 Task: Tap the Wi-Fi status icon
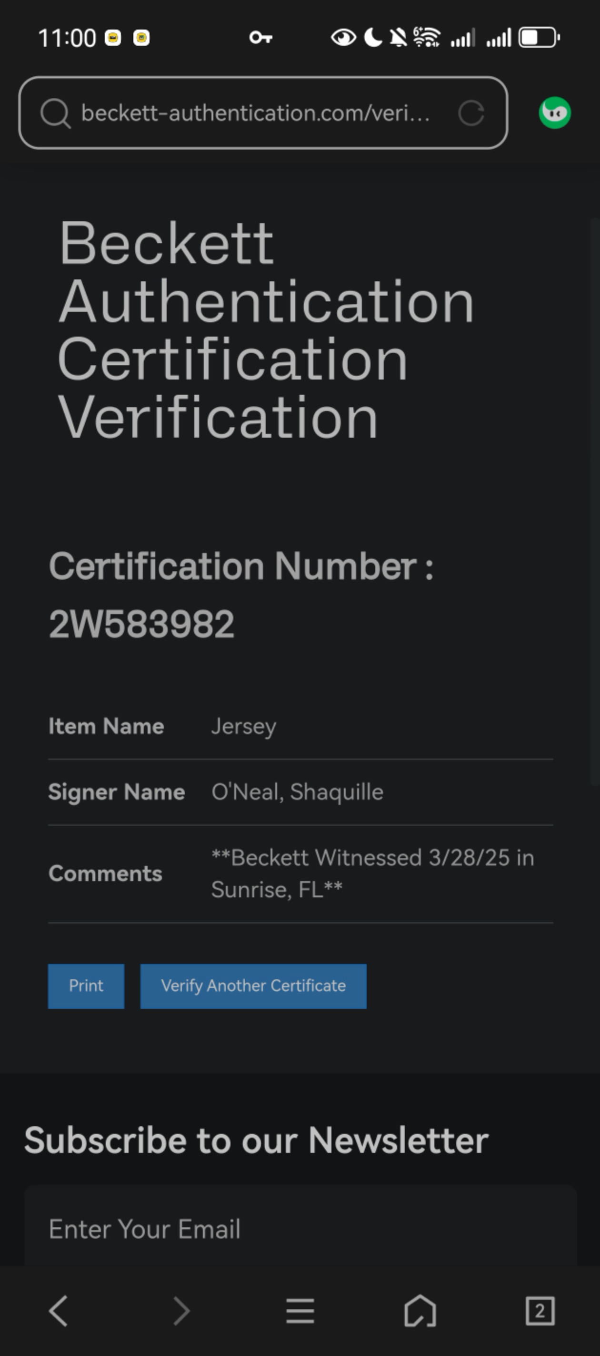pyautogui.click(x=427, y=37)
